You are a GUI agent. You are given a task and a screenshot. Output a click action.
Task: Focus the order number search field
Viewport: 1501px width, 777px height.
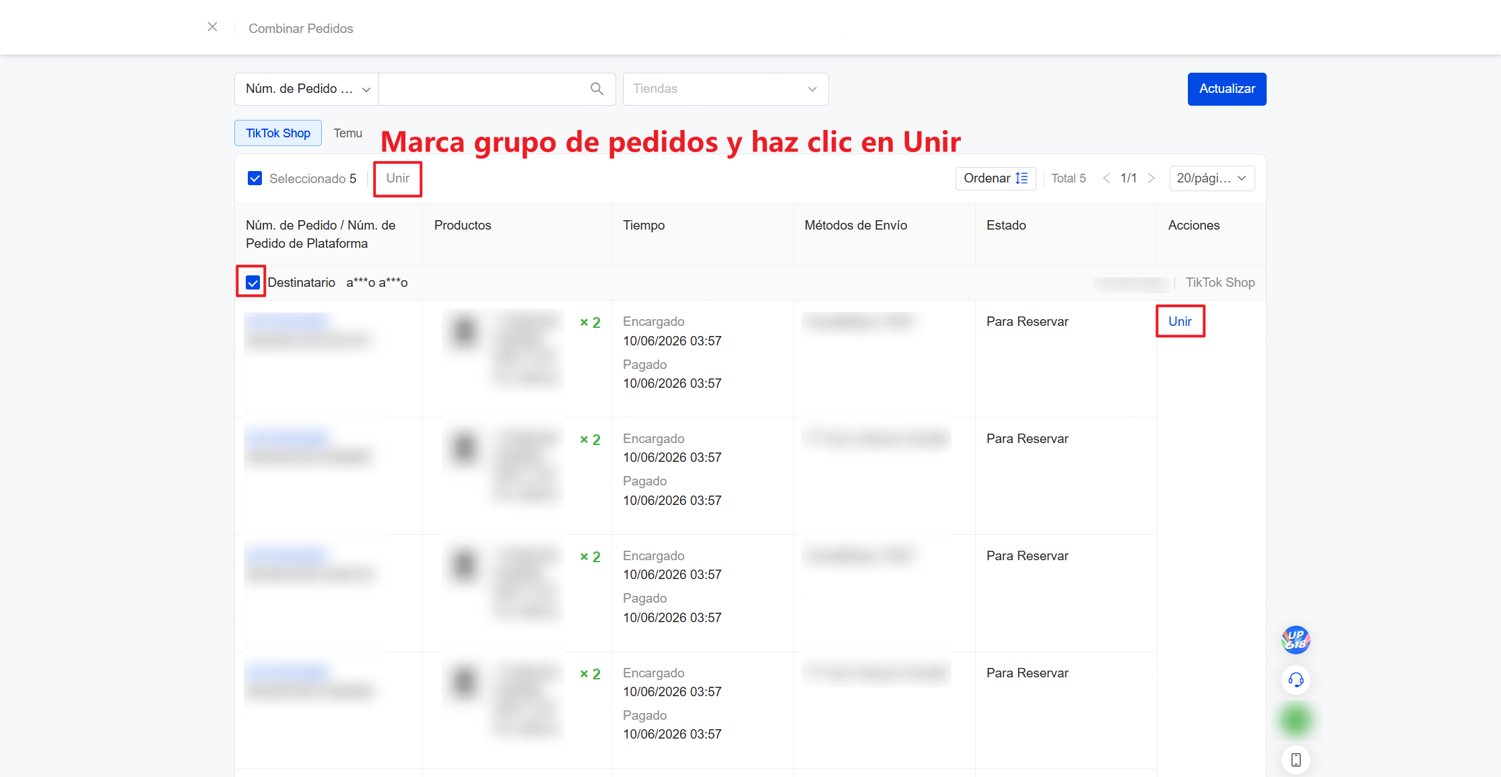[x=485, y=89]
